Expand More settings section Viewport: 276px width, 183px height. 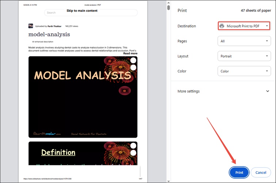[223, 91]
